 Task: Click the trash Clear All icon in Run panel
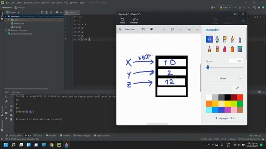(11, 119)
